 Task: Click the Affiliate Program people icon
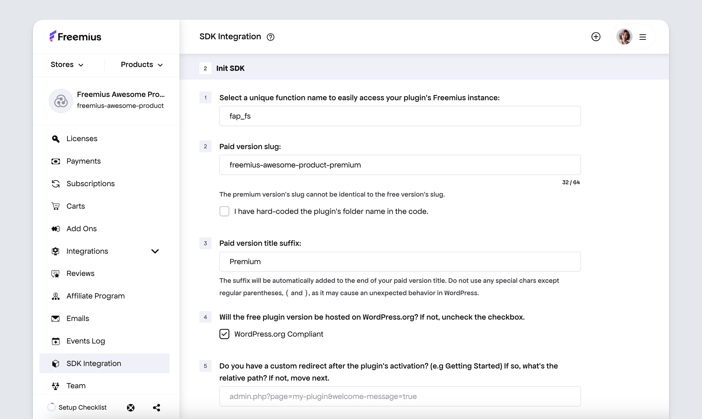56,296
